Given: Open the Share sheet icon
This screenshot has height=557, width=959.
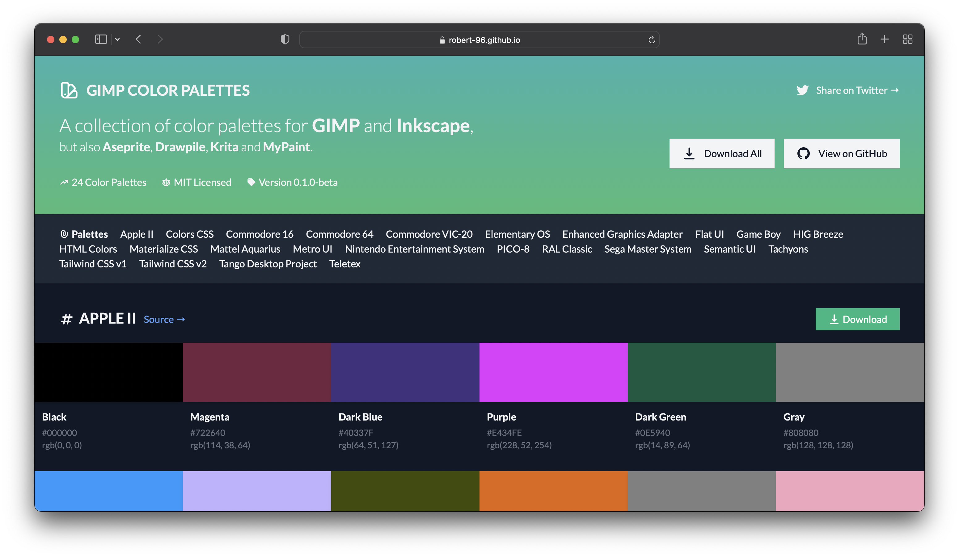Looking at the screenshot, I should [x=862, y=39].
